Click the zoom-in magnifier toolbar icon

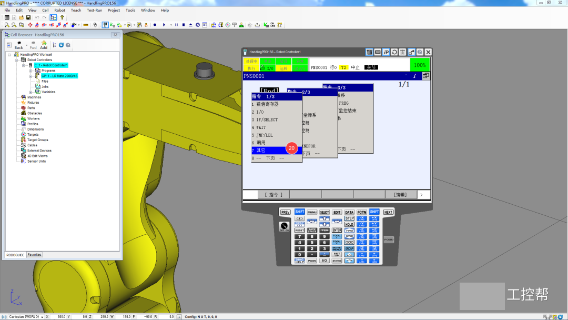coord(7,25)
